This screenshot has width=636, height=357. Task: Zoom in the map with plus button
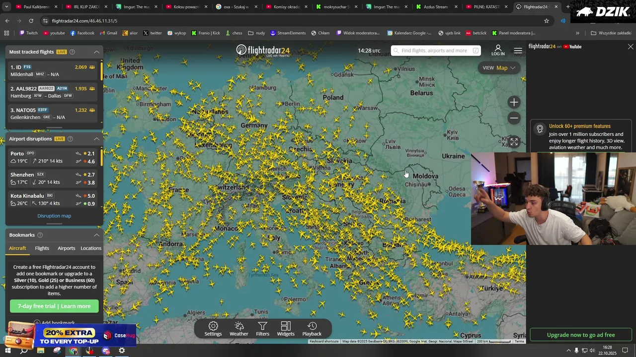tap(514, 102)
